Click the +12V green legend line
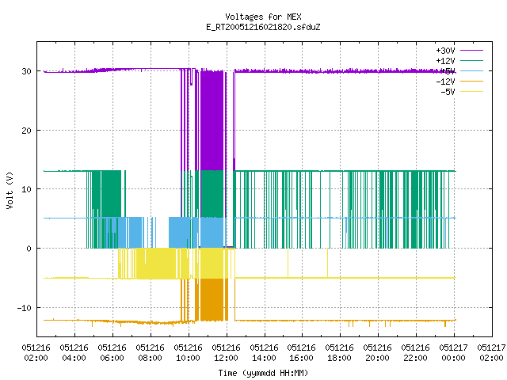This screenshot has height=380, width=507. (471, 61)
